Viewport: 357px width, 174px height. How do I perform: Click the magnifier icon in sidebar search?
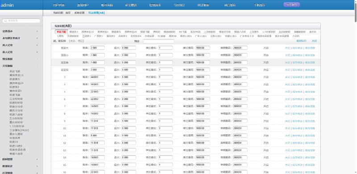5,21
